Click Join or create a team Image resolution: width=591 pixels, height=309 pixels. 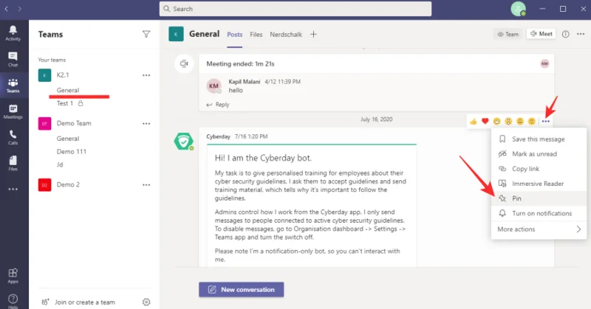[x=78, y=302]
